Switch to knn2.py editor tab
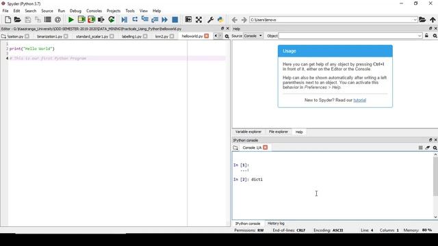 [162, 36]
